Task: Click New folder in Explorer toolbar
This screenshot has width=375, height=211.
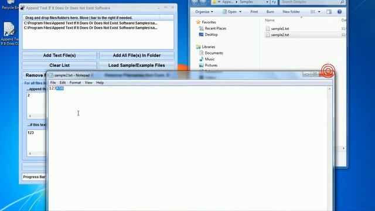Action: pyautogui.click(x=291, y=12)
